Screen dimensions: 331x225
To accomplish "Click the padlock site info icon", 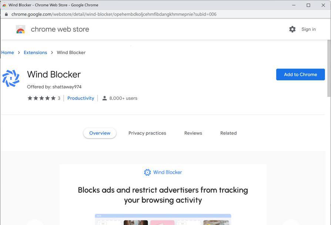I will [6, 14].
